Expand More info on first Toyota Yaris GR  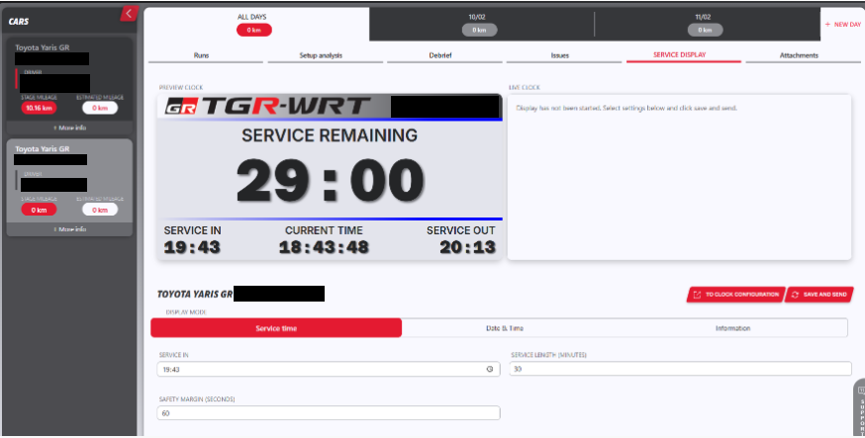pos(69,128)
